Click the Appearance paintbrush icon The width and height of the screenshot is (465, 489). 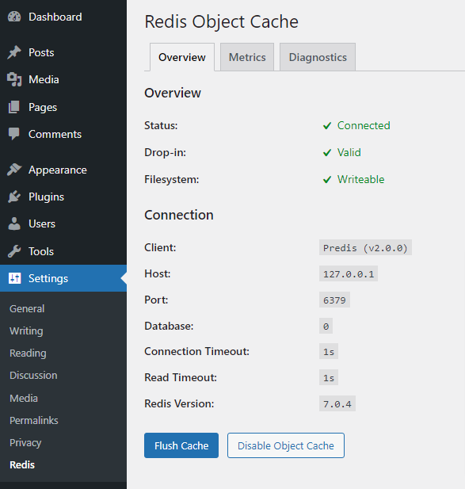14,170
